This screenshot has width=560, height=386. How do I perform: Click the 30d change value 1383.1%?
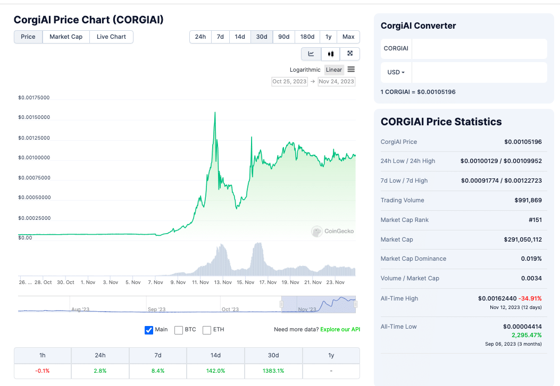pos(273,371)
